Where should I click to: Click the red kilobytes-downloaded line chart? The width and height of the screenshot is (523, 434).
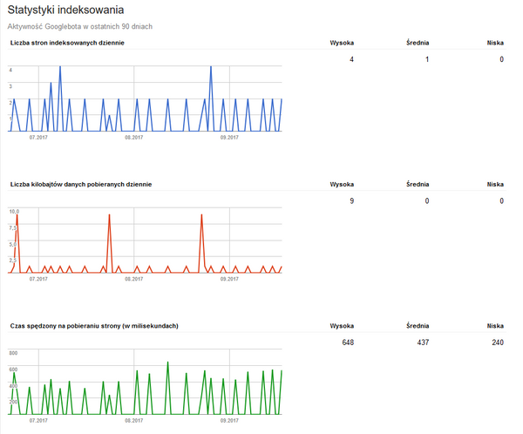(145, 240)
